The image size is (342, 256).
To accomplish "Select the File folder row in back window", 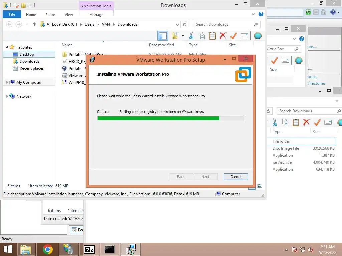I will click(302, 141).
